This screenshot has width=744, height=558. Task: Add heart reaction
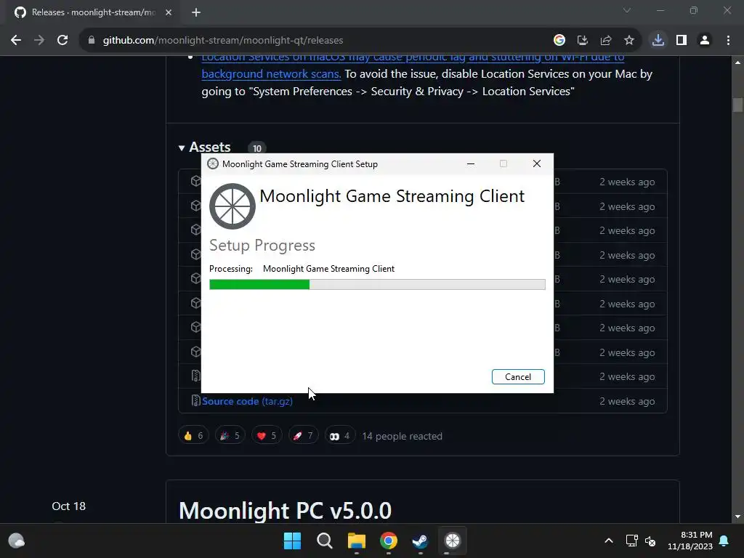point(267,436)
